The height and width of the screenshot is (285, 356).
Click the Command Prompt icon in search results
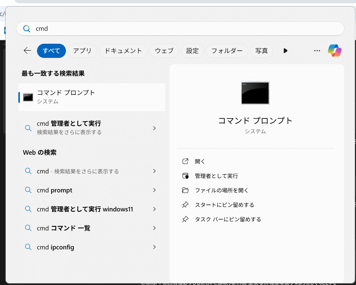click(27, 97)
